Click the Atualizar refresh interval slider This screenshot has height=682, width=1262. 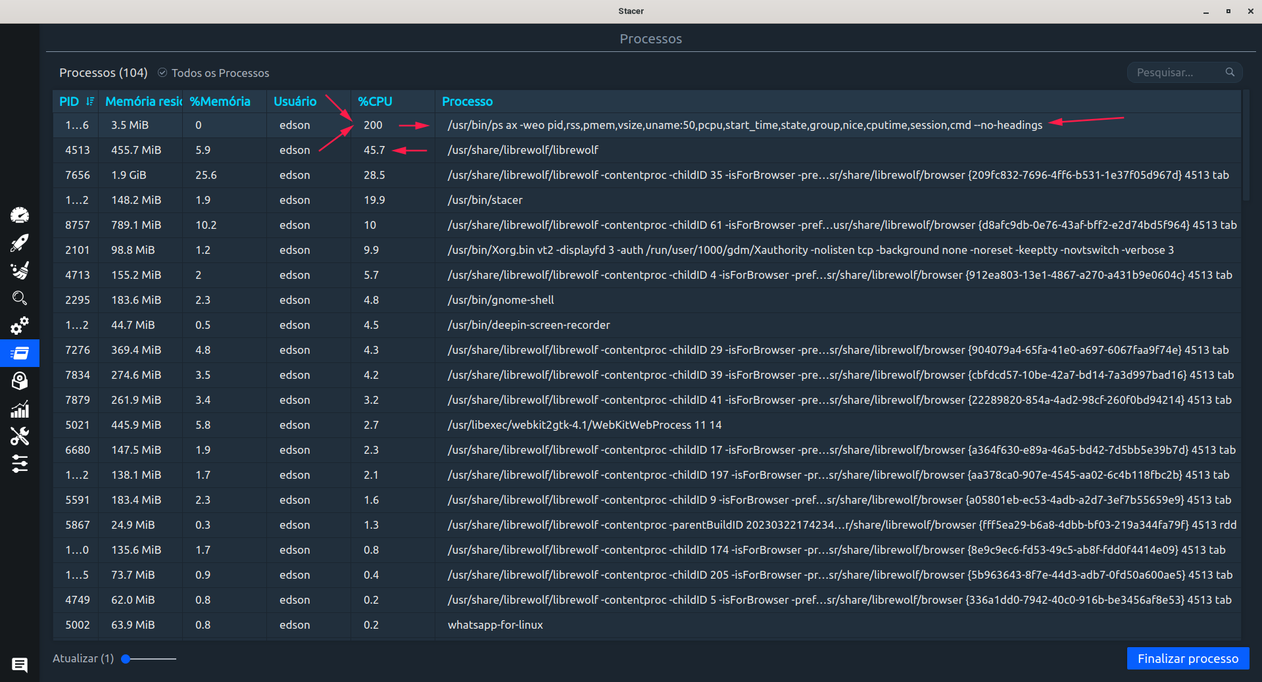pyautogui.click(x=149, y=658)
